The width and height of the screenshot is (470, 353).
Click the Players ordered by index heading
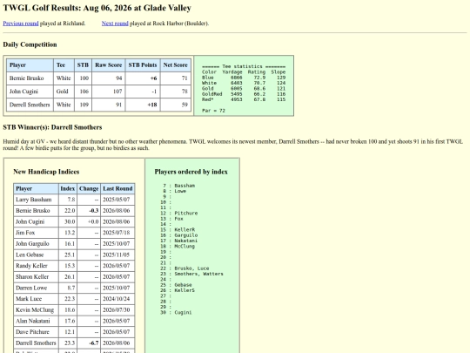pos(191,172)
